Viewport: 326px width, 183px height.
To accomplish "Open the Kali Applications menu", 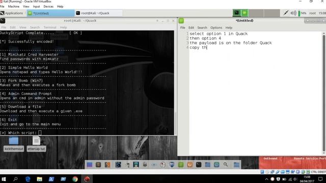I will point(12,13).
